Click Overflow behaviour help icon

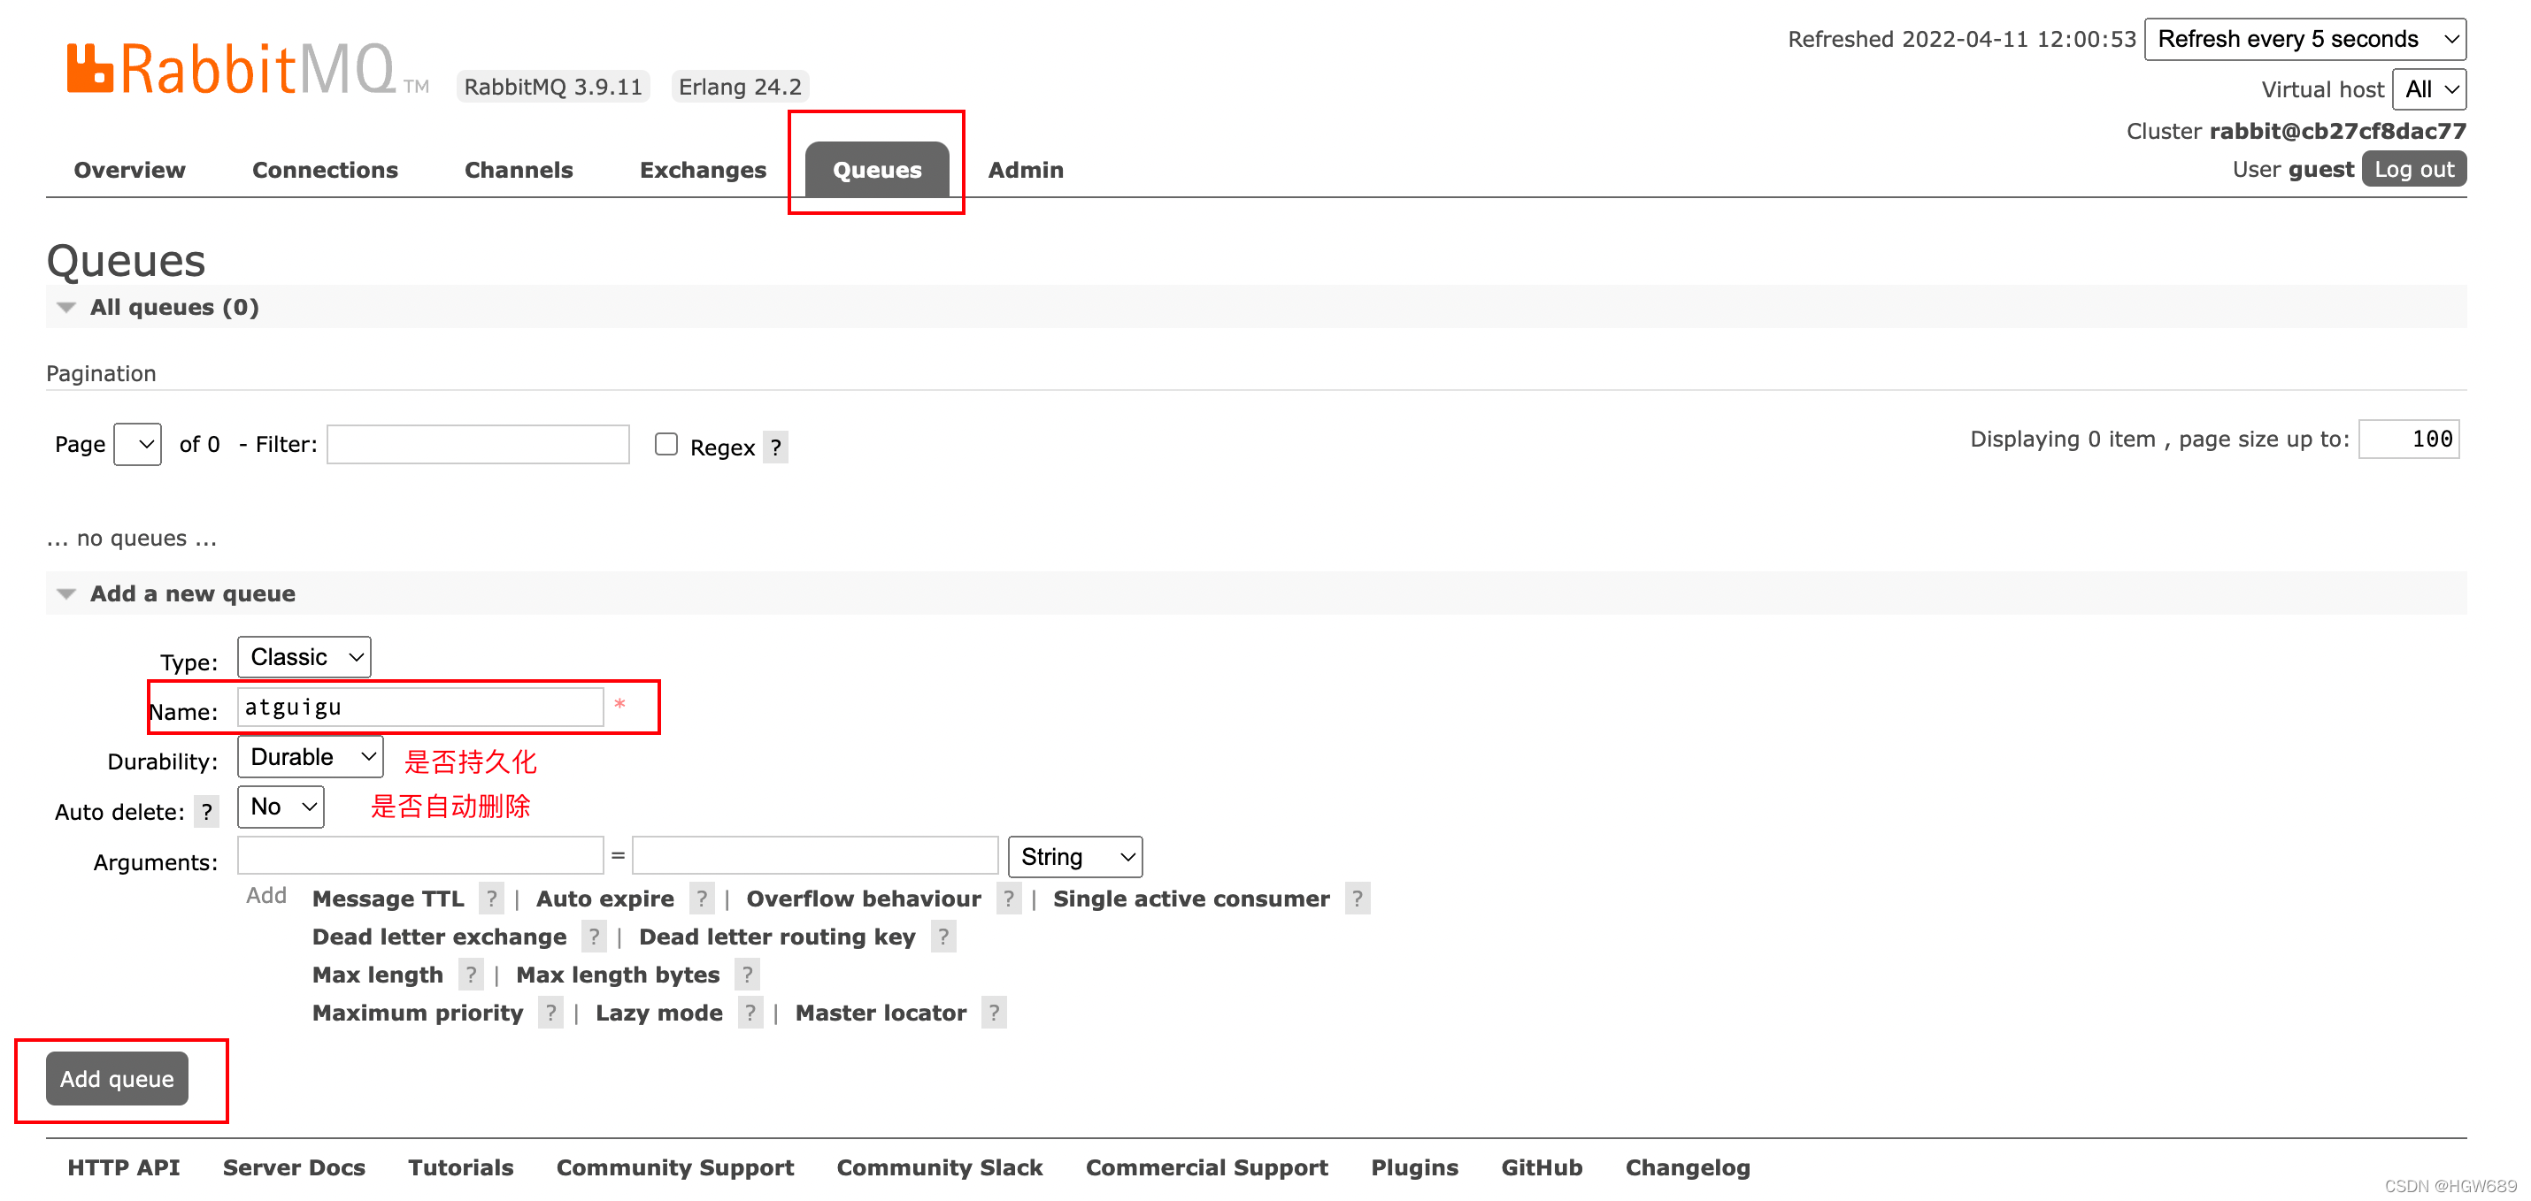click(1008, 899)
